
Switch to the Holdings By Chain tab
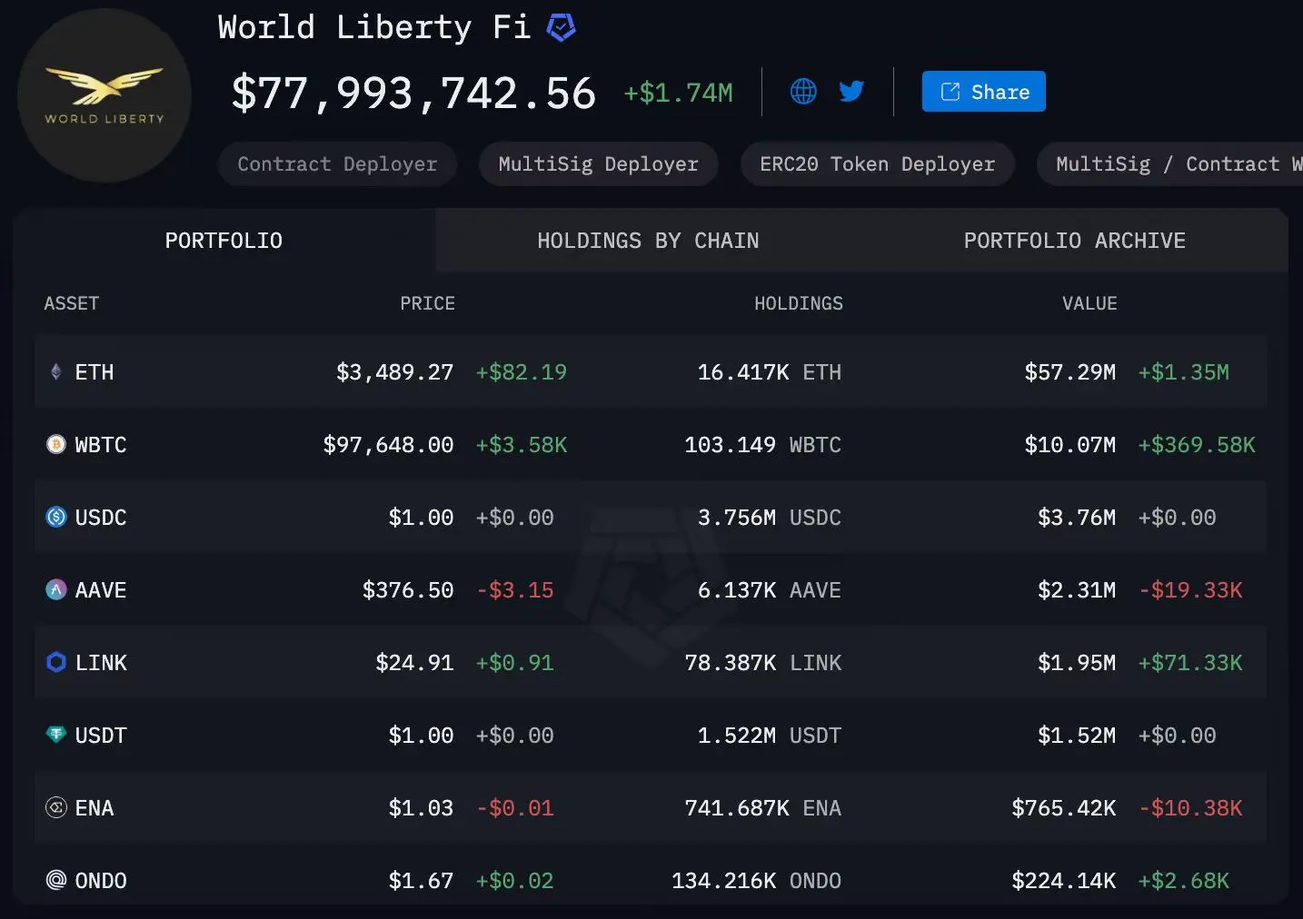[x=648, y=241]
